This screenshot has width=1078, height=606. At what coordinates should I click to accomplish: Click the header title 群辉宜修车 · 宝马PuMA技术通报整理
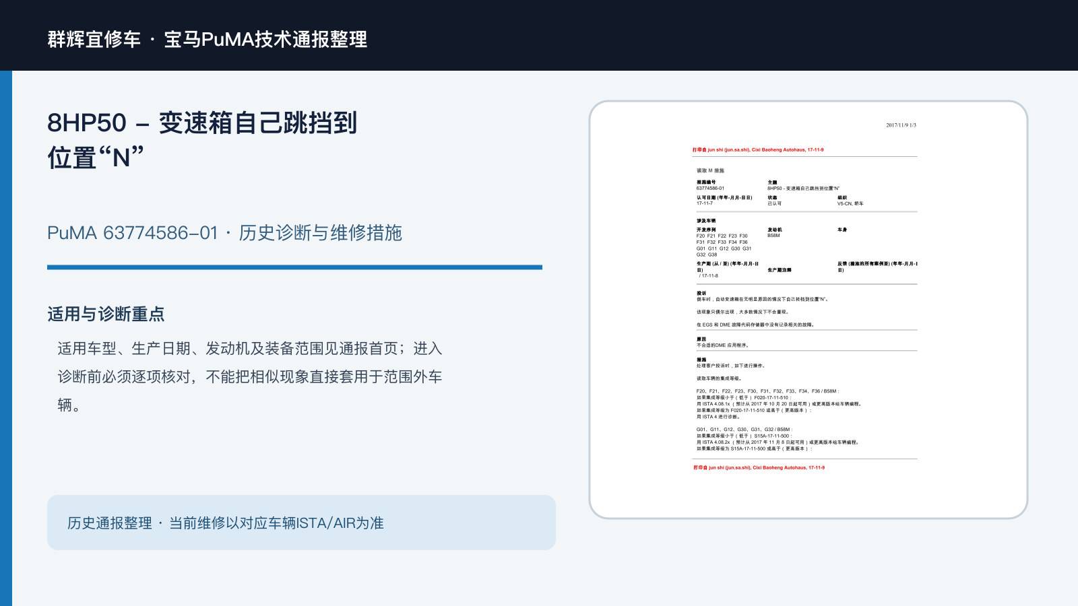[208, 39]
